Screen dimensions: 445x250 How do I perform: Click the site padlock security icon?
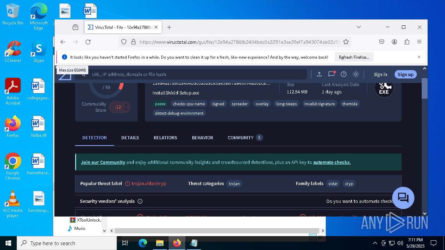pyautogui.click(x=133, y=42)
